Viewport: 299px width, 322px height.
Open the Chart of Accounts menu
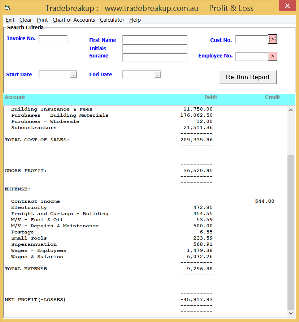(x=74, y=20)
